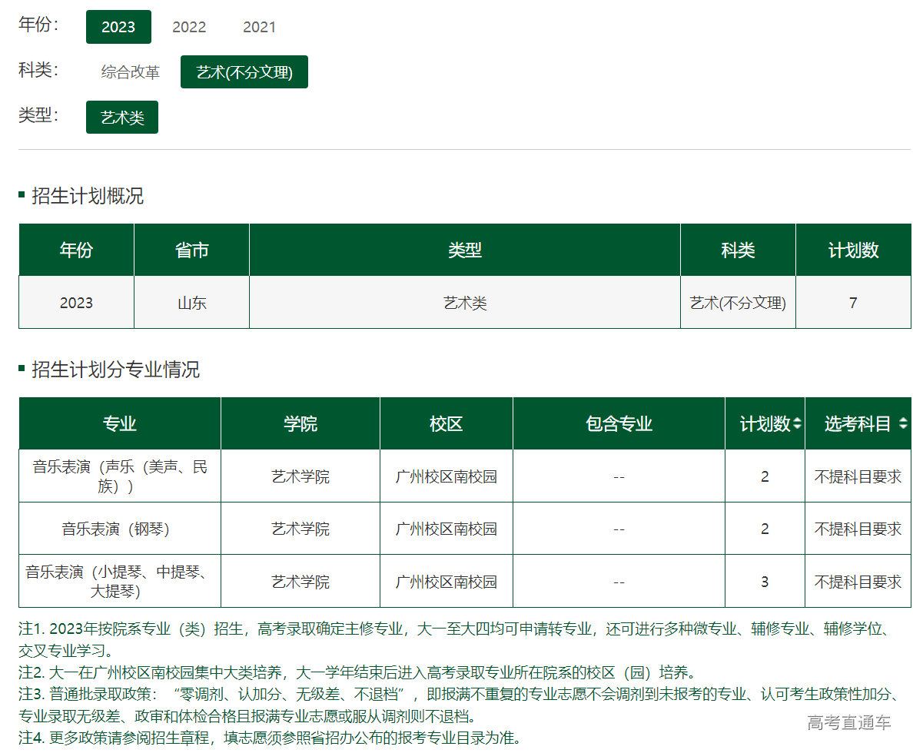Screen dimensions: 913x753
Task: Switch 科类 to 综合改革
Action: 129,72
